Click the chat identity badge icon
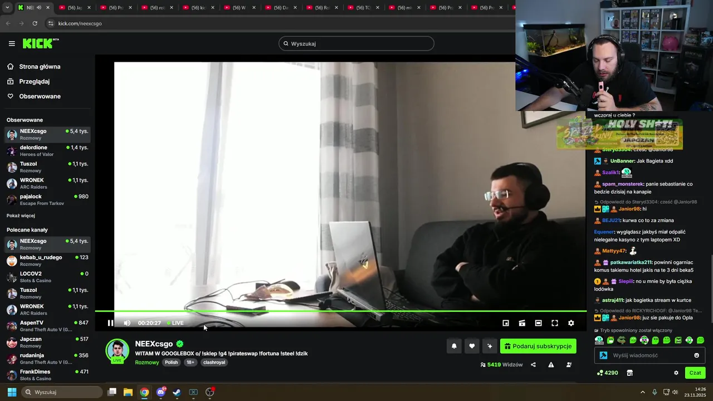Image resolution: width=713 pixels, height=401 pixels. pos(603,355)
